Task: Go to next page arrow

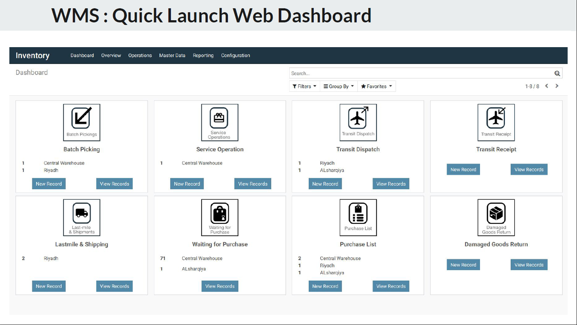Action: pos(557,86)
